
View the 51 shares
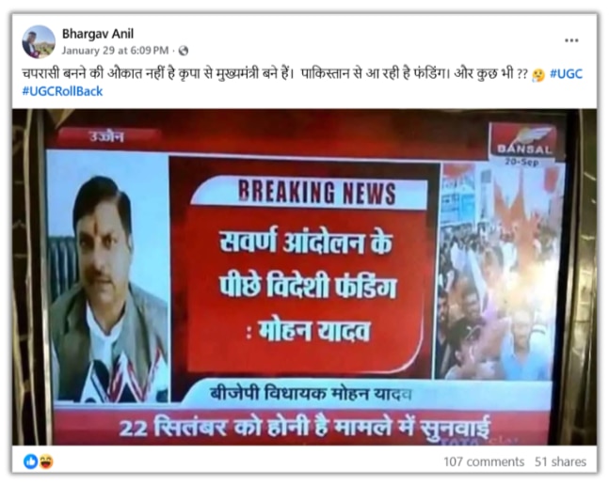(x=560, y=462)
